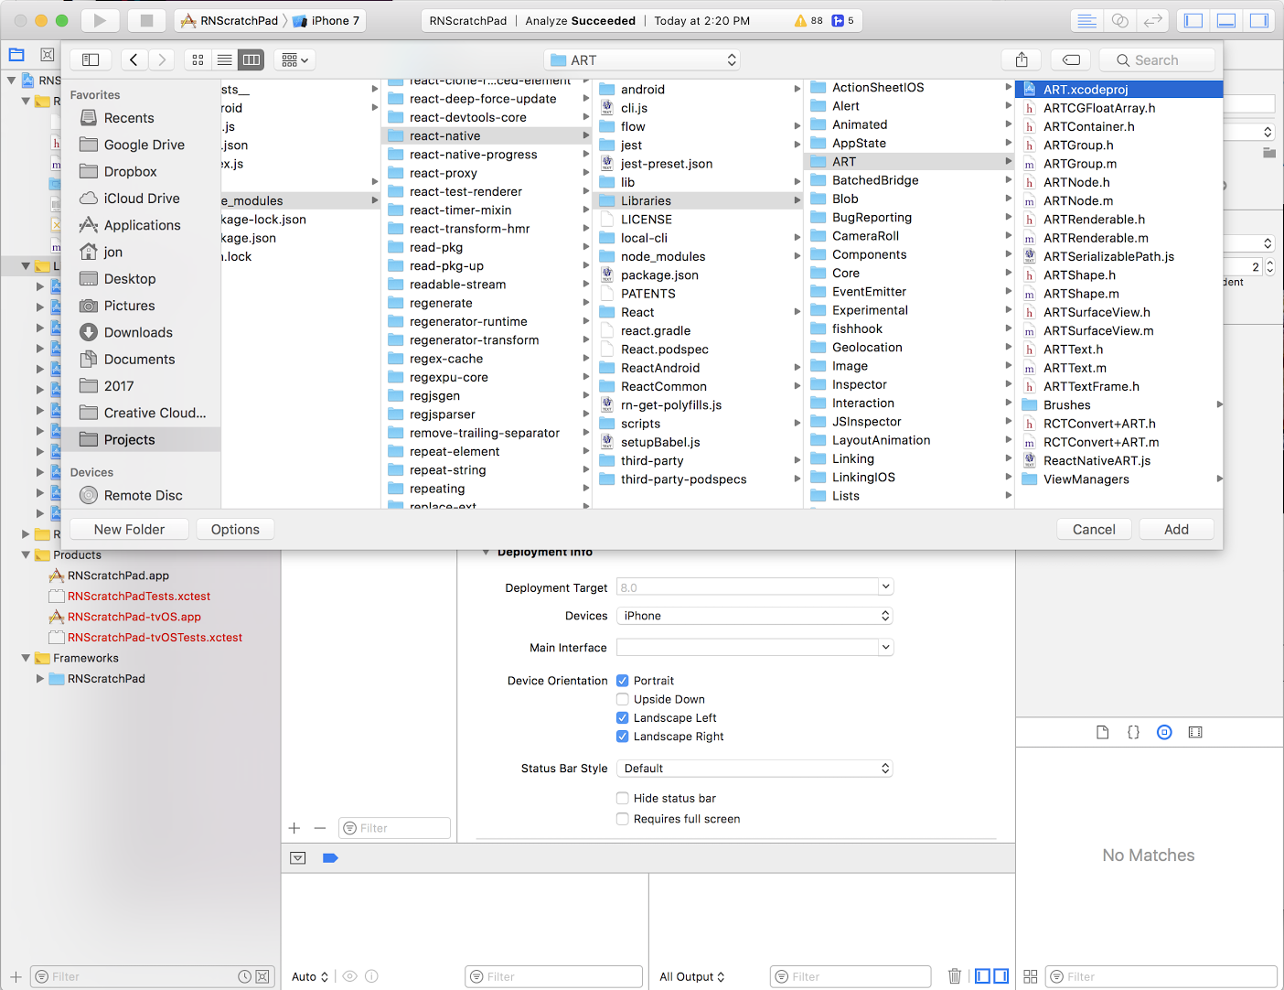Run the RNScratchPad app in the simulator
This screenshot has height=990, width=1284.
click(101, 20)
